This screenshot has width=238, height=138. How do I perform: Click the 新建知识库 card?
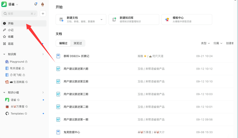(x=134, y=19)
